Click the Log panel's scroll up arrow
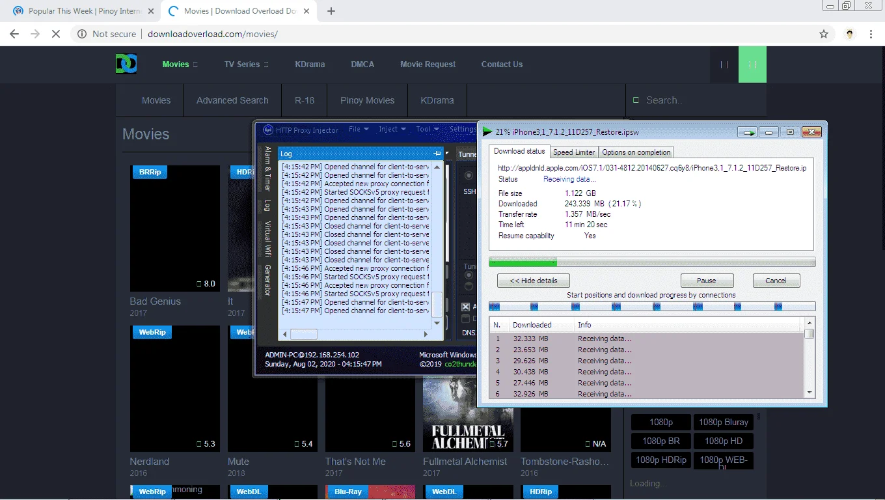Image resolution: width=885 pixels, height=500 pixels. pyautogui.click(x=437, y=167)
